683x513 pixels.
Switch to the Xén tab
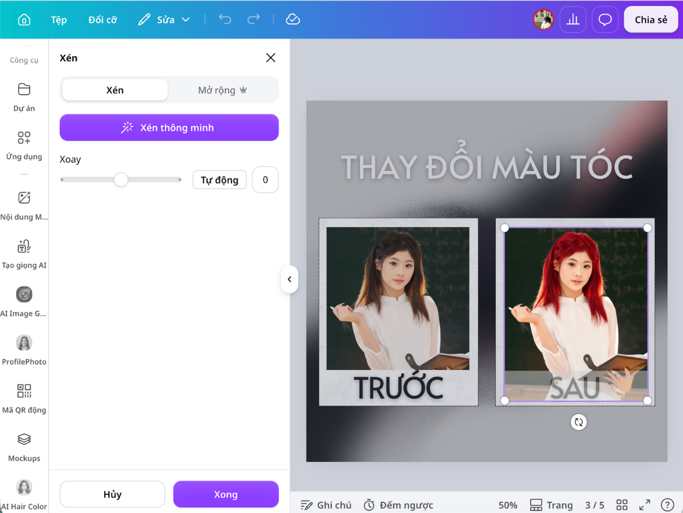pos(115,90)
